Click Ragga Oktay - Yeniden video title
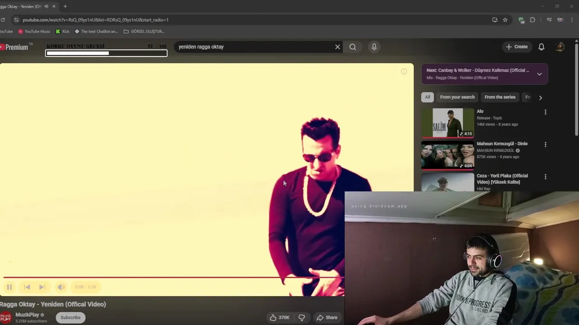The height and width of the screenshot is (325, 579). [53, 304]
